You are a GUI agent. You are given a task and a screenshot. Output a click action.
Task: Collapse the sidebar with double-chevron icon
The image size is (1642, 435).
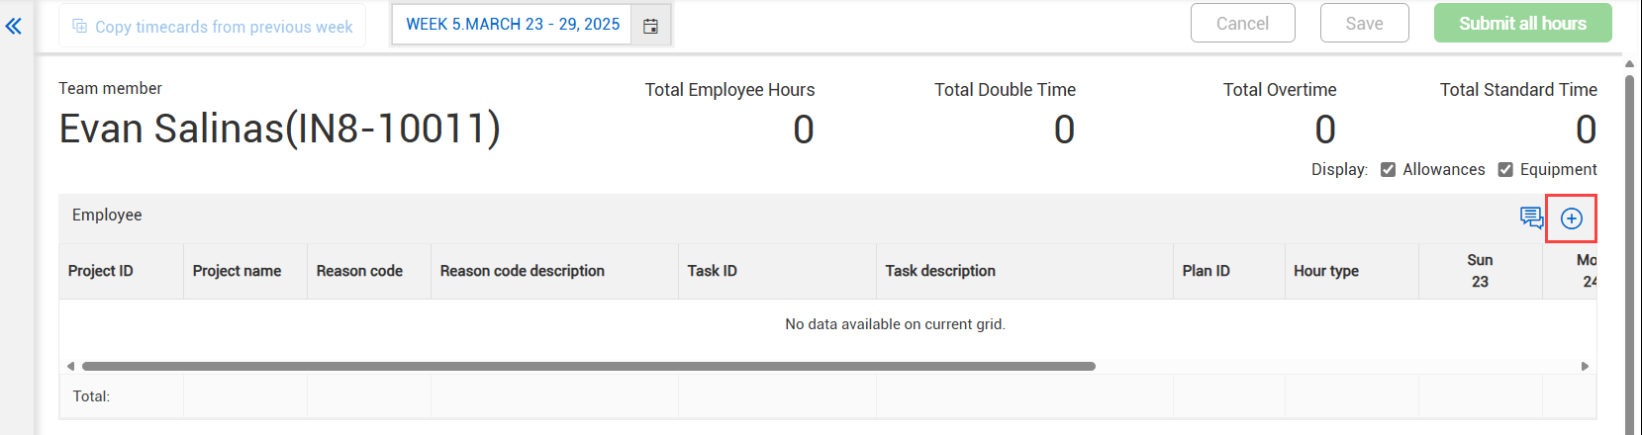pos(14,27)
